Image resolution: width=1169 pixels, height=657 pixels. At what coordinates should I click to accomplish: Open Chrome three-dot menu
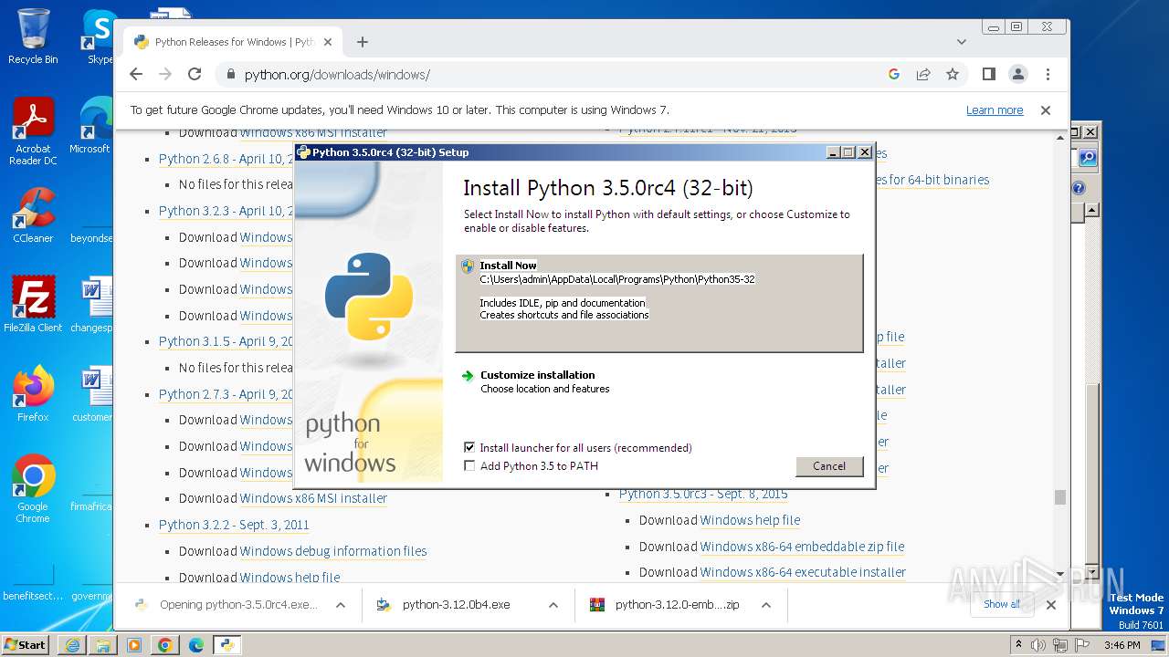1048,74
